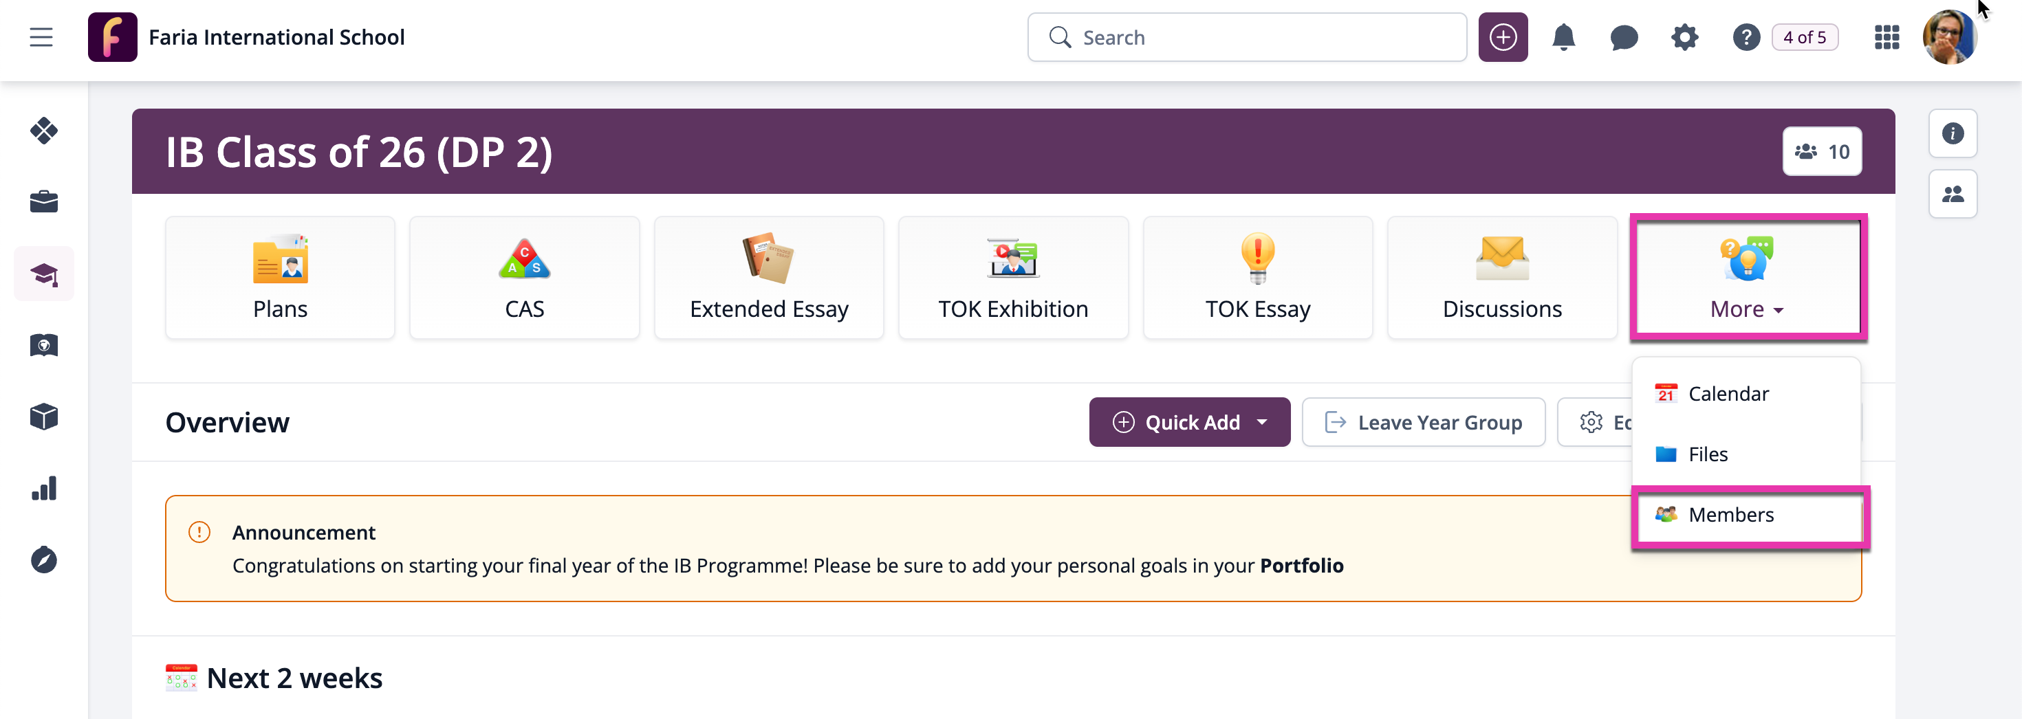
Task: Select Members from the More menu
Action: (x=1731, y=515)
